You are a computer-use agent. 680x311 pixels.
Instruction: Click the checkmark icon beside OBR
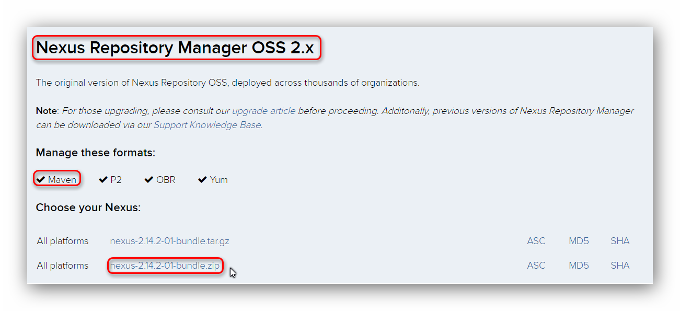(x=149, y=179)
